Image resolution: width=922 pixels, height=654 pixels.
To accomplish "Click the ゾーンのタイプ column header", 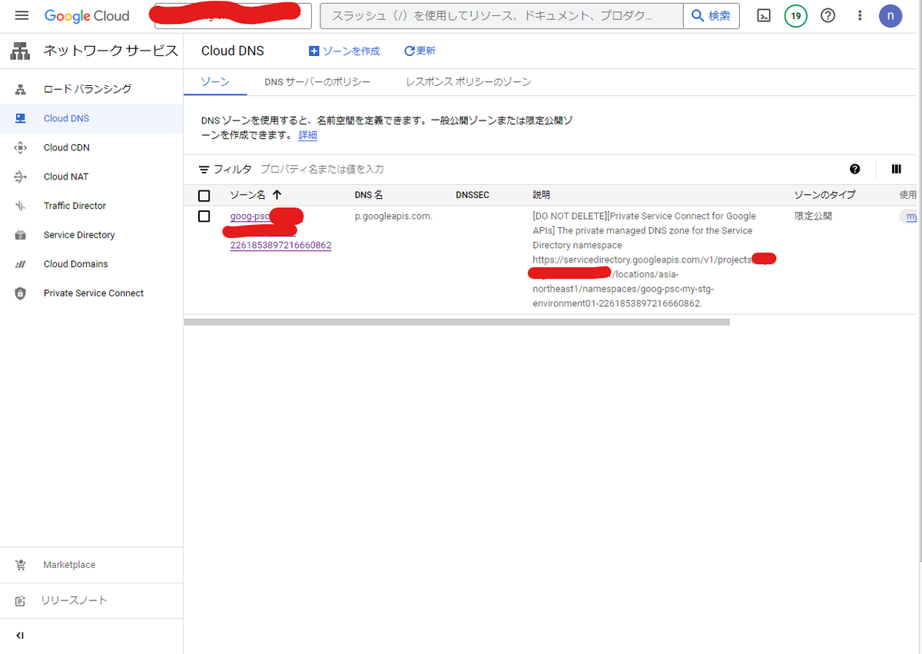I will click(824, 196).
